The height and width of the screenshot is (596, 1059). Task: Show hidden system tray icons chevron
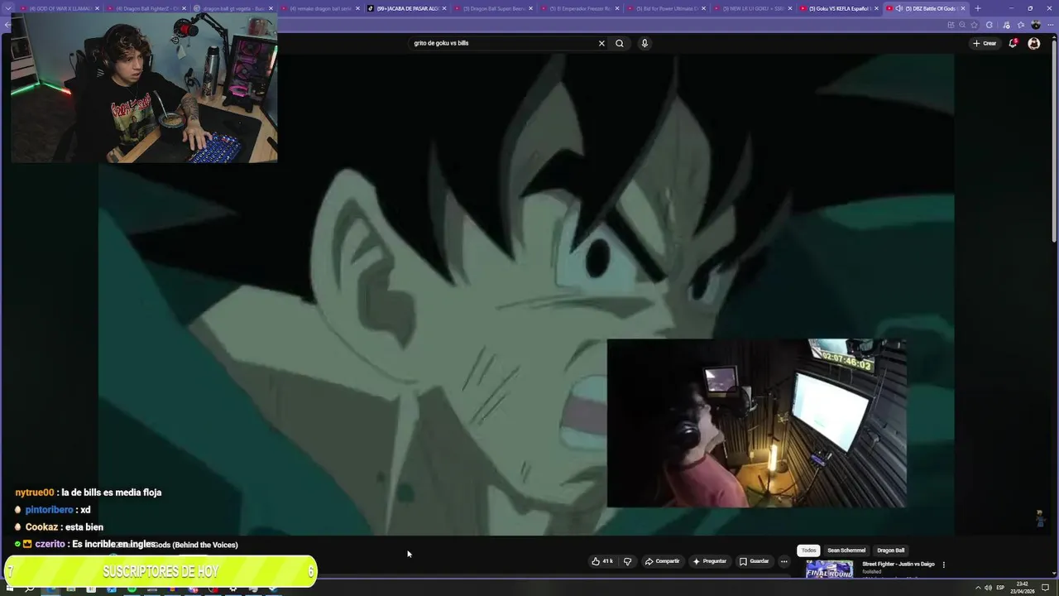(x=977, y=588)
